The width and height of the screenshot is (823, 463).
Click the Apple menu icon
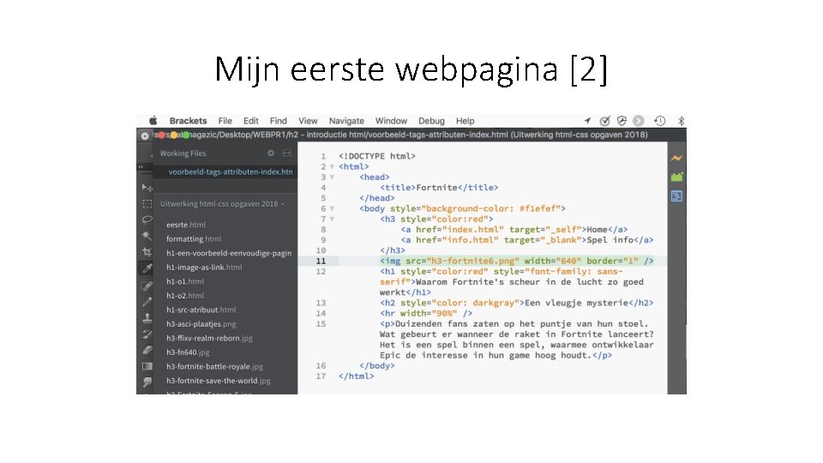[x=153, y=120]
